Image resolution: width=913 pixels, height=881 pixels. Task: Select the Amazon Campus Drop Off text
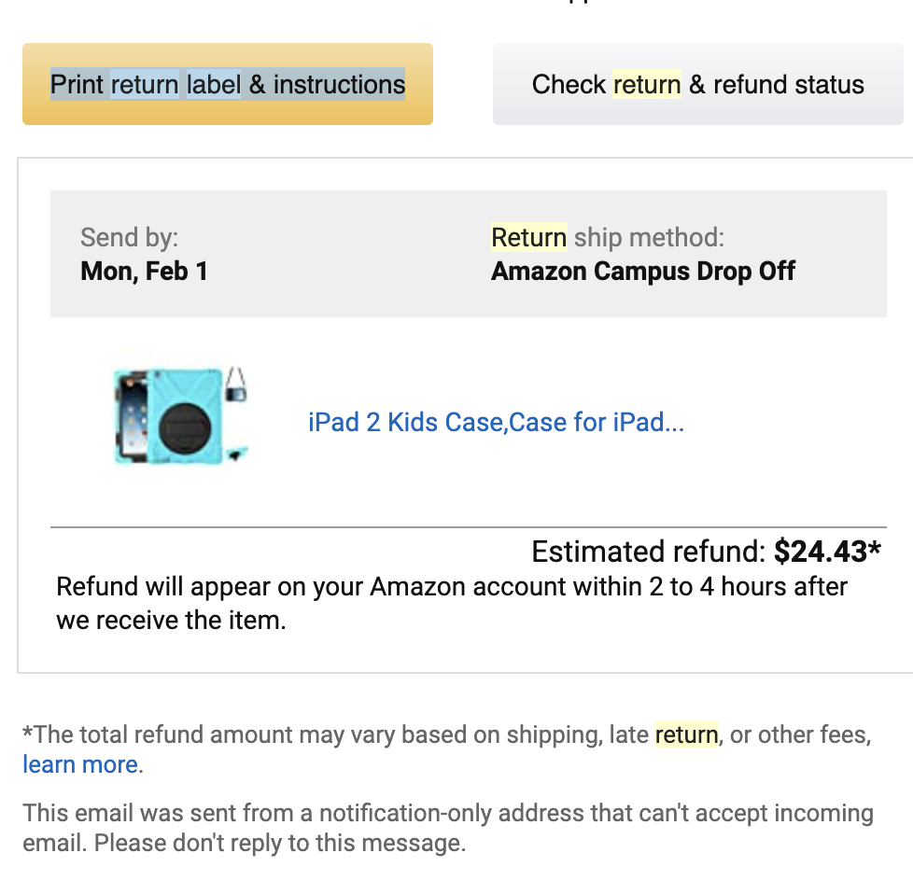click(x=643, y=272)
